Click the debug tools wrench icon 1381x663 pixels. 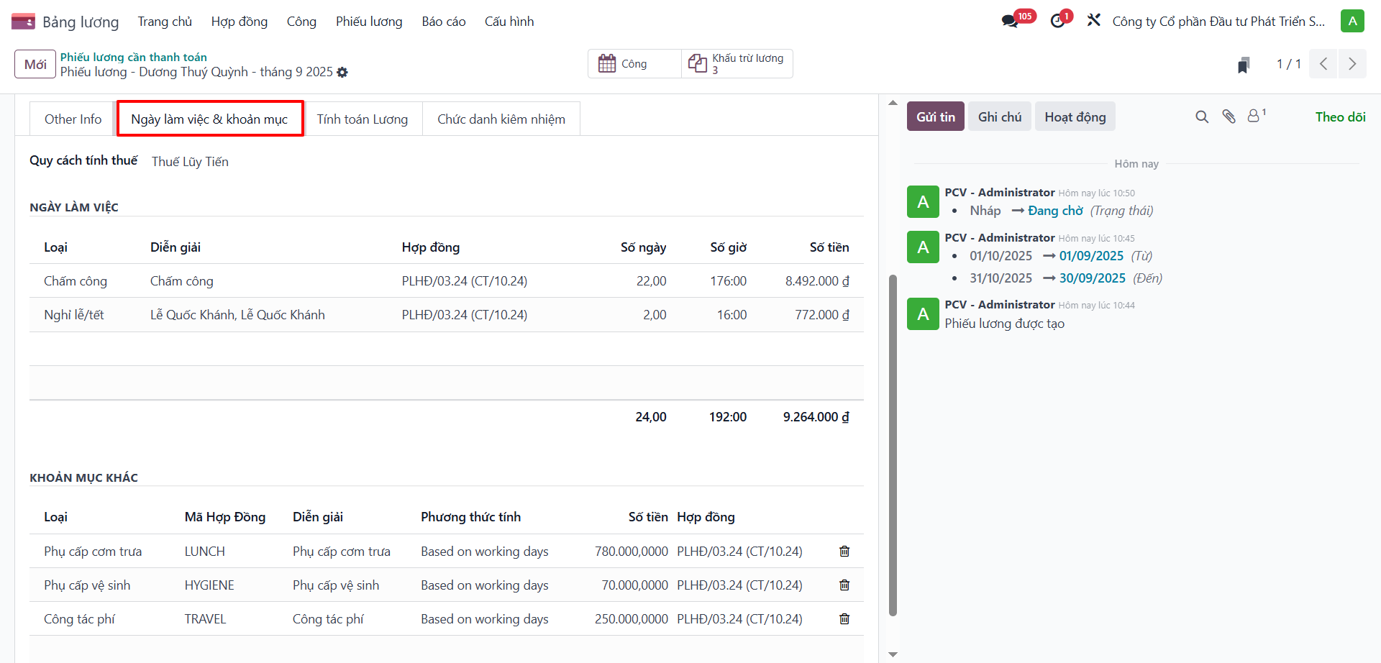(1094, 21)
